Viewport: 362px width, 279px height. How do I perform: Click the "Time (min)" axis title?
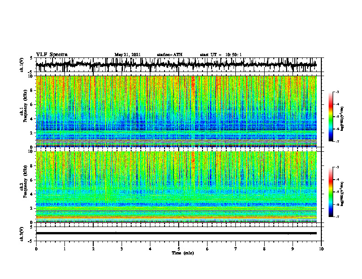coord(183,253)
